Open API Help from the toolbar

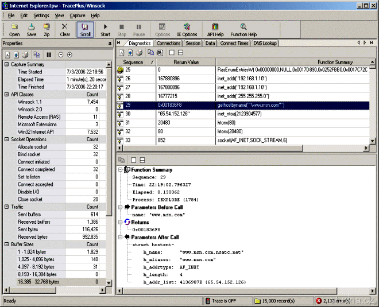(x=215, y=29)
